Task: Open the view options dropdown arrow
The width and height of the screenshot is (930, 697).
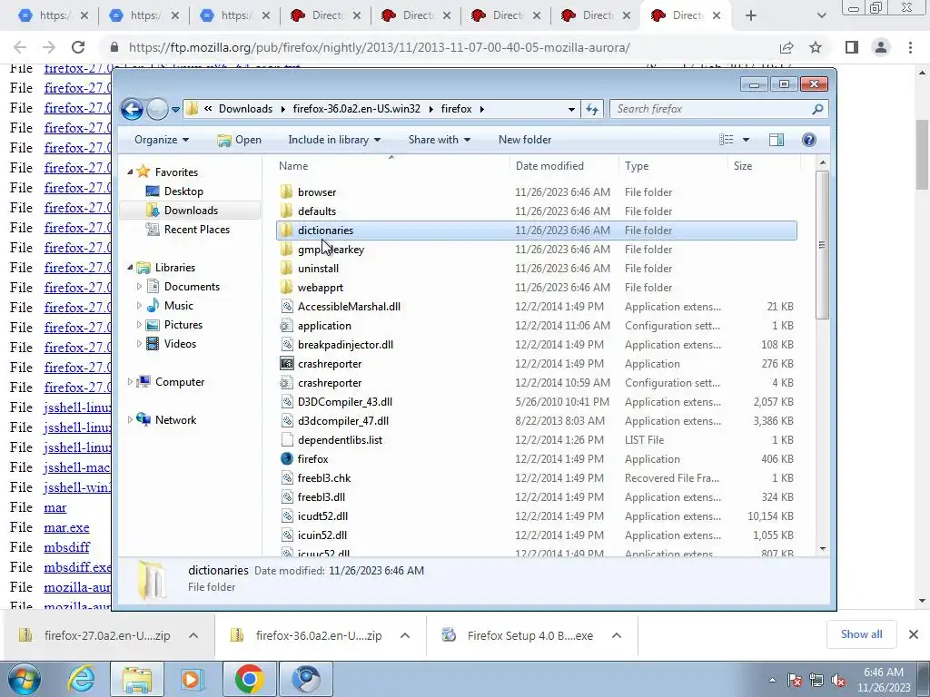Action: point(746,140)
